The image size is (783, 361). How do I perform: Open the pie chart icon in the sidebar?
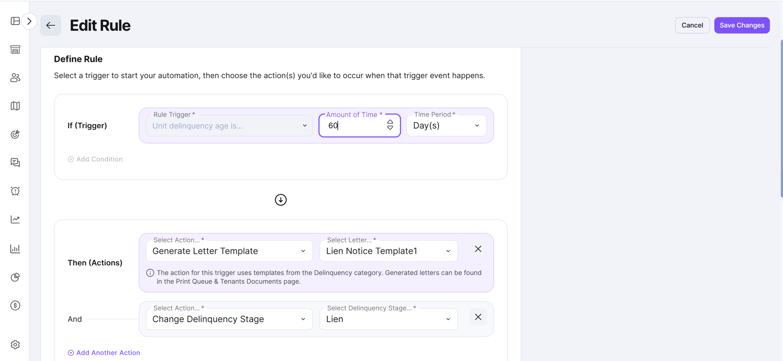(x=15, y=277)
